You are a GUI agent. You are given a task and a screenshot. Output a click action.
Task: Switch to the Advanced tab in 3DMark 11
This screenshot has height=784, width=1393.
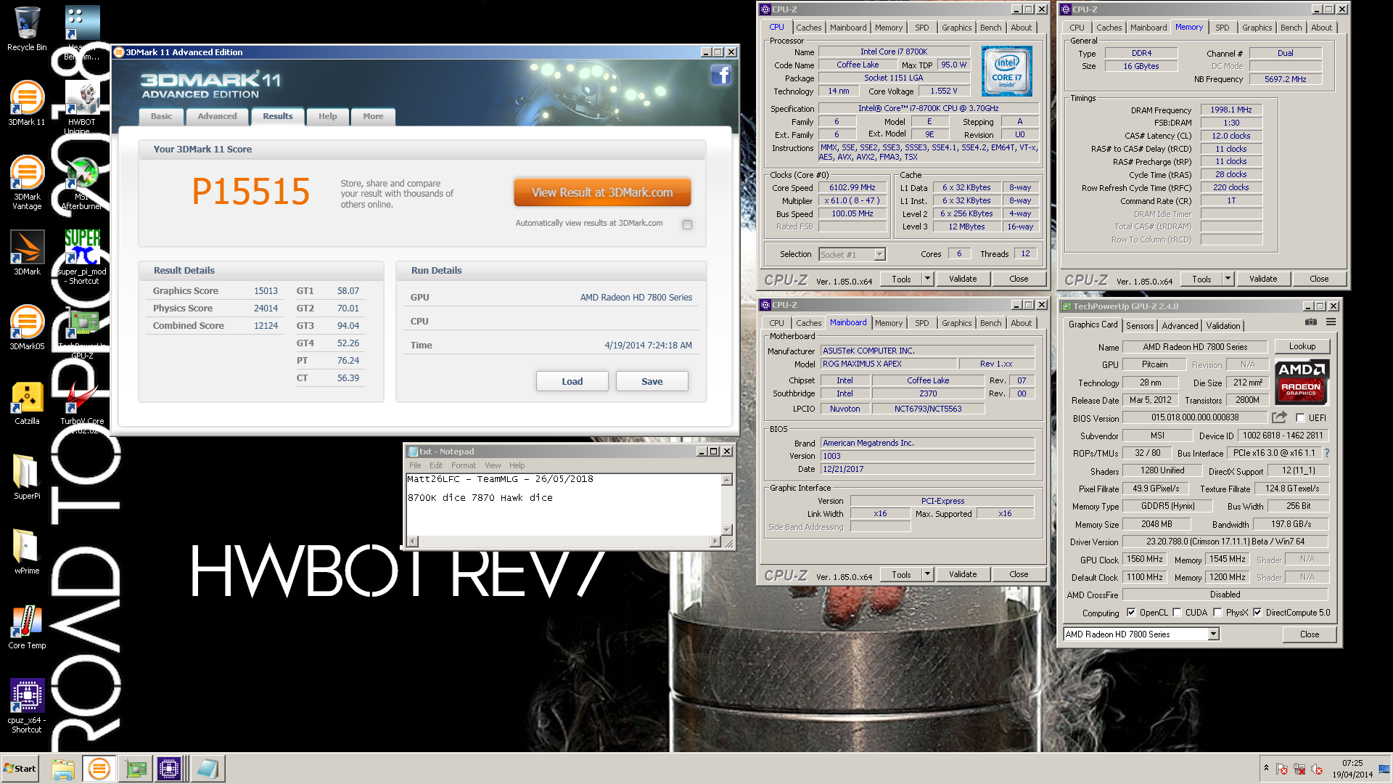[217, 116]
